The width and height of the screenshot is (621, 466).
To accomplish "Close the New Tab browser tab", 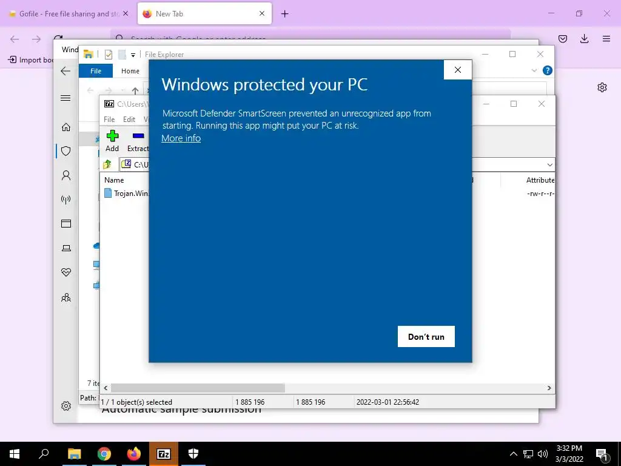I will [x=262, y=13].
